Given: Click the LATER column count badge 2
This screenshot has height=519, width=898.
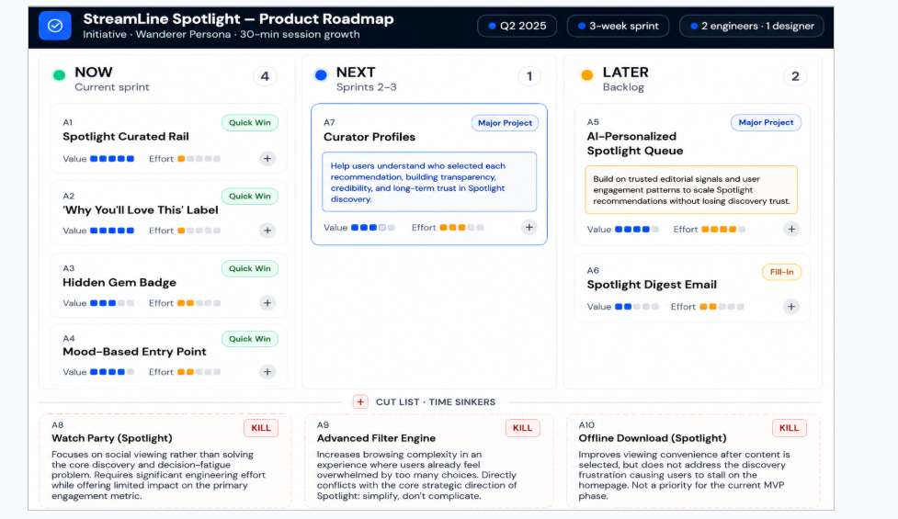Looking at the screenshot, I should (795, 76).
